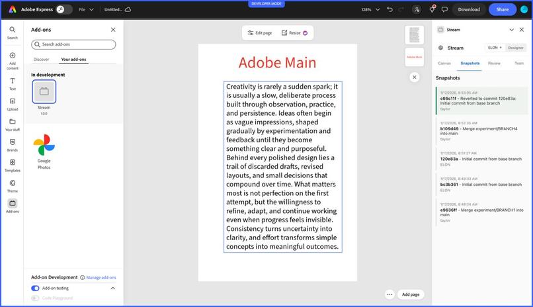This screenshot has width=533, height=307.
Task: Open the Templates panel
Action: click(13, 165)
